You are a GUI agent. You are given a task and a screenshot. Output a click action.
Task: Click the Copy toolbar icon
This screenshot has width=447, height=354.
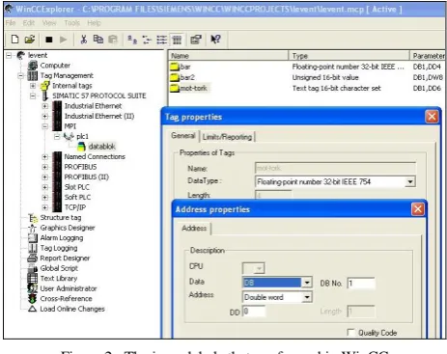point(98,40)
